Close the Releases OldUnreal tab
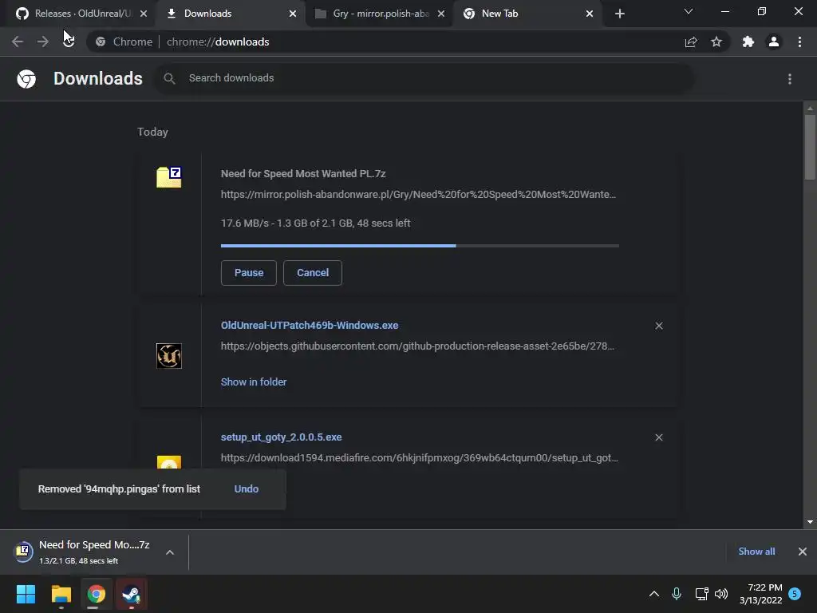Image resolution: width=817 pixels, height=613 pixels. click(144, 14)
